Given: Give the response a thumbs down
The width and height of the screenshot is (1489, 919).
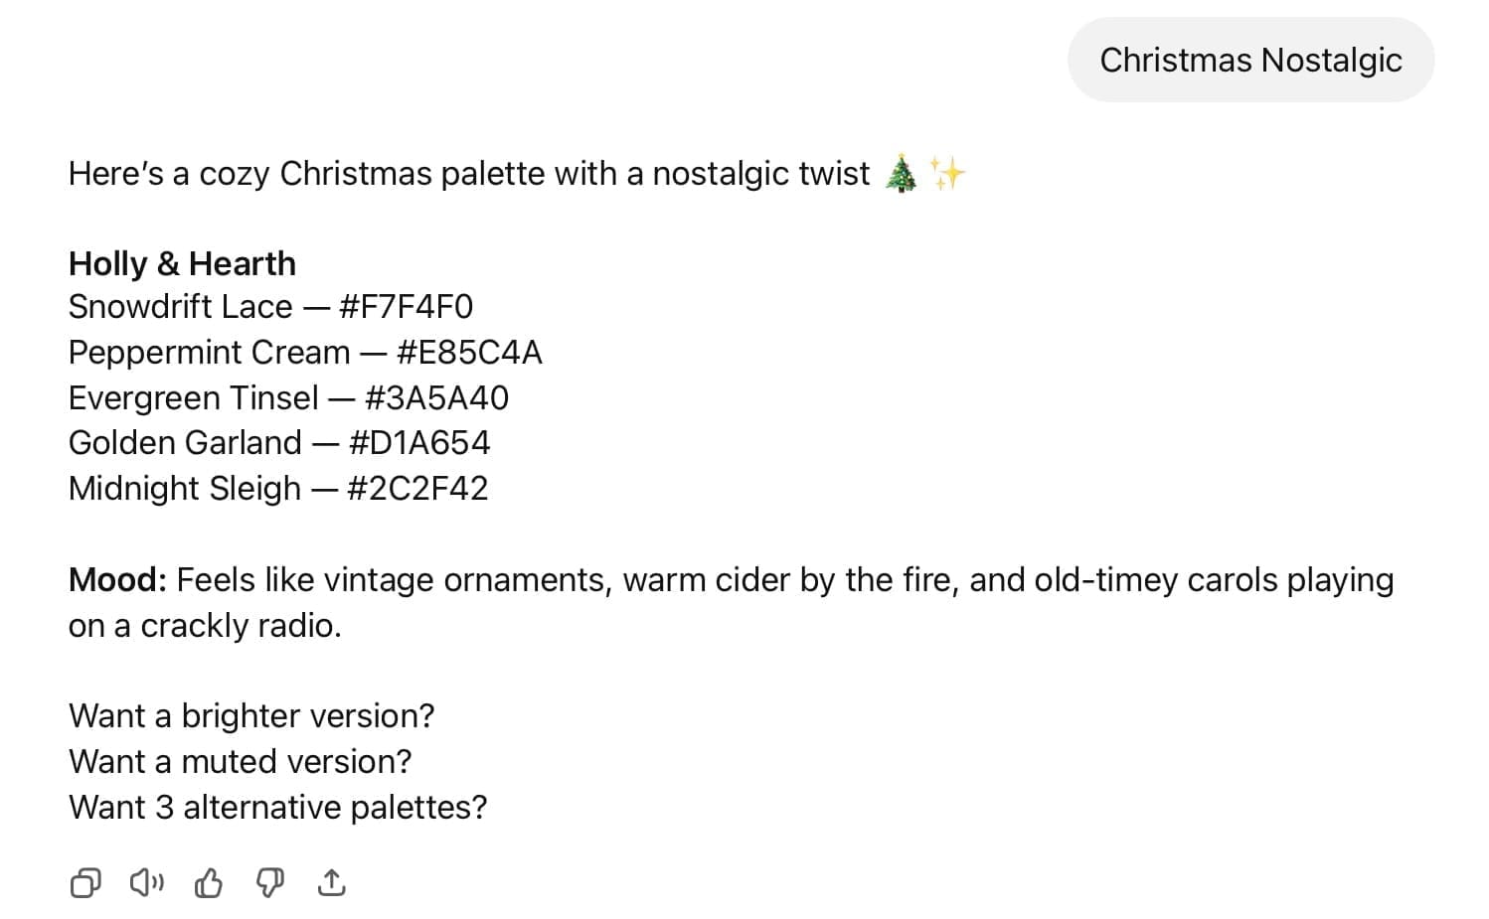Looking at the screenshot, I should click(x=270, y=882).
